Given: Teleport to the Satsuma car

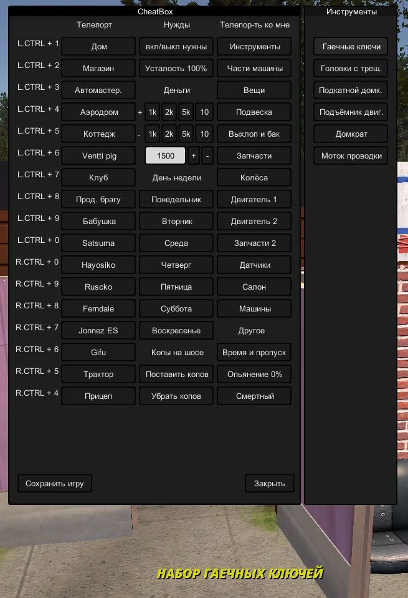Looking at the screenshot, I should click(x=98, y=243).
